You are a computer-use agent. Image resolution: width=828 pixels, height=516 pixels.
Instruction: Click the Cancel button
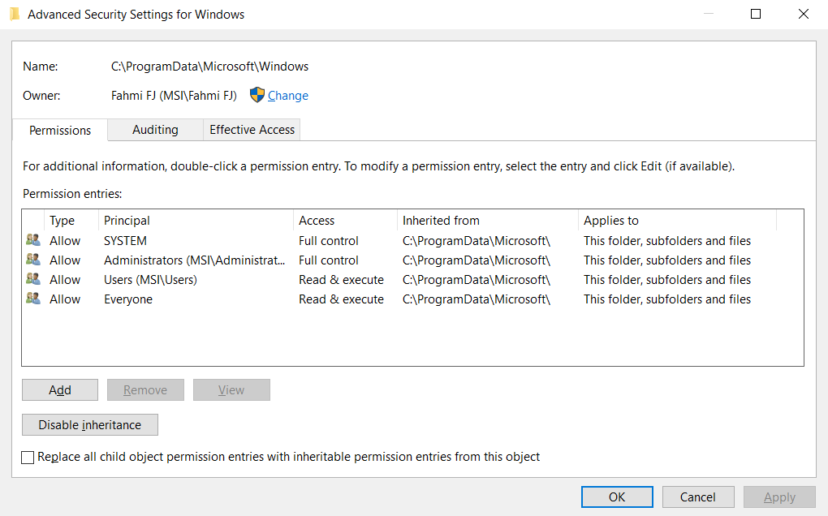coord(698,497)
